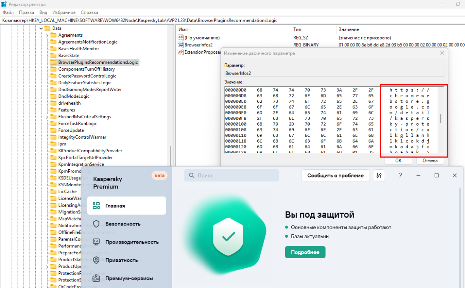Click the hex editor vertical scrollbar
The image size is (465, 288).
click(x=441, y=119)
